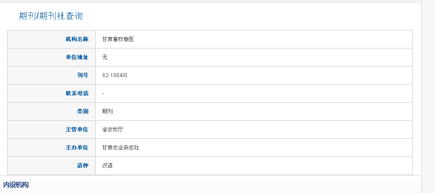The image size is (435, 193).
Task: Select the 类别 label cell
Action: coord(51,111)
